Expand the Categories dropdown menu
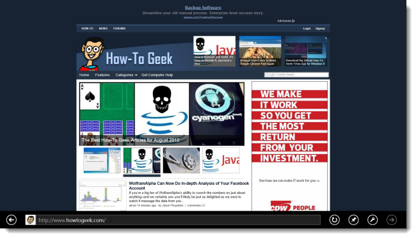416x238 pixels. [126, 75]
